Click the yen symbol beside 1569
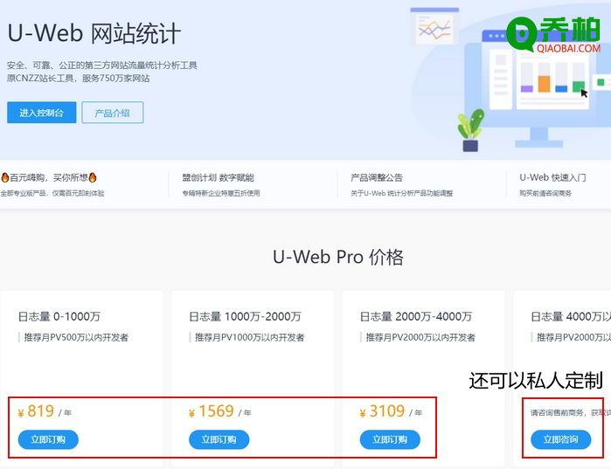Image resolution: width=611 pixels, height=469 pixels. click(192, 413)
